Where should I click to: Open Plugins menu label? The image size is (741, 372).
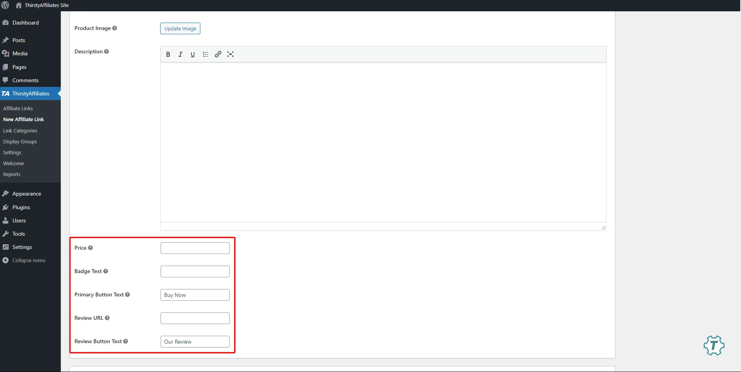coord(21,207)
